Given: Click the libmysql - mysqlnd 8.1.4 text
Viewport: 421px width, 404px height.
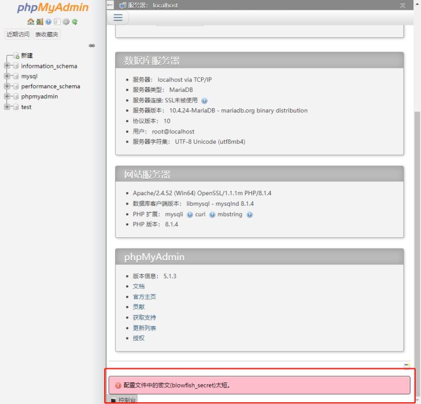Looking at the screenshot, I should 220,203.
